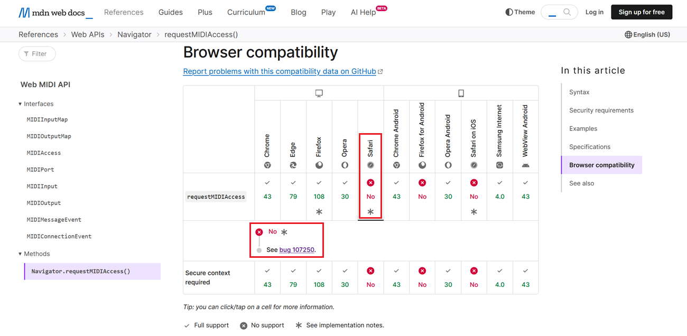
Task: Click the Chrome desktop browser column icon
Action: pos(267,165)
